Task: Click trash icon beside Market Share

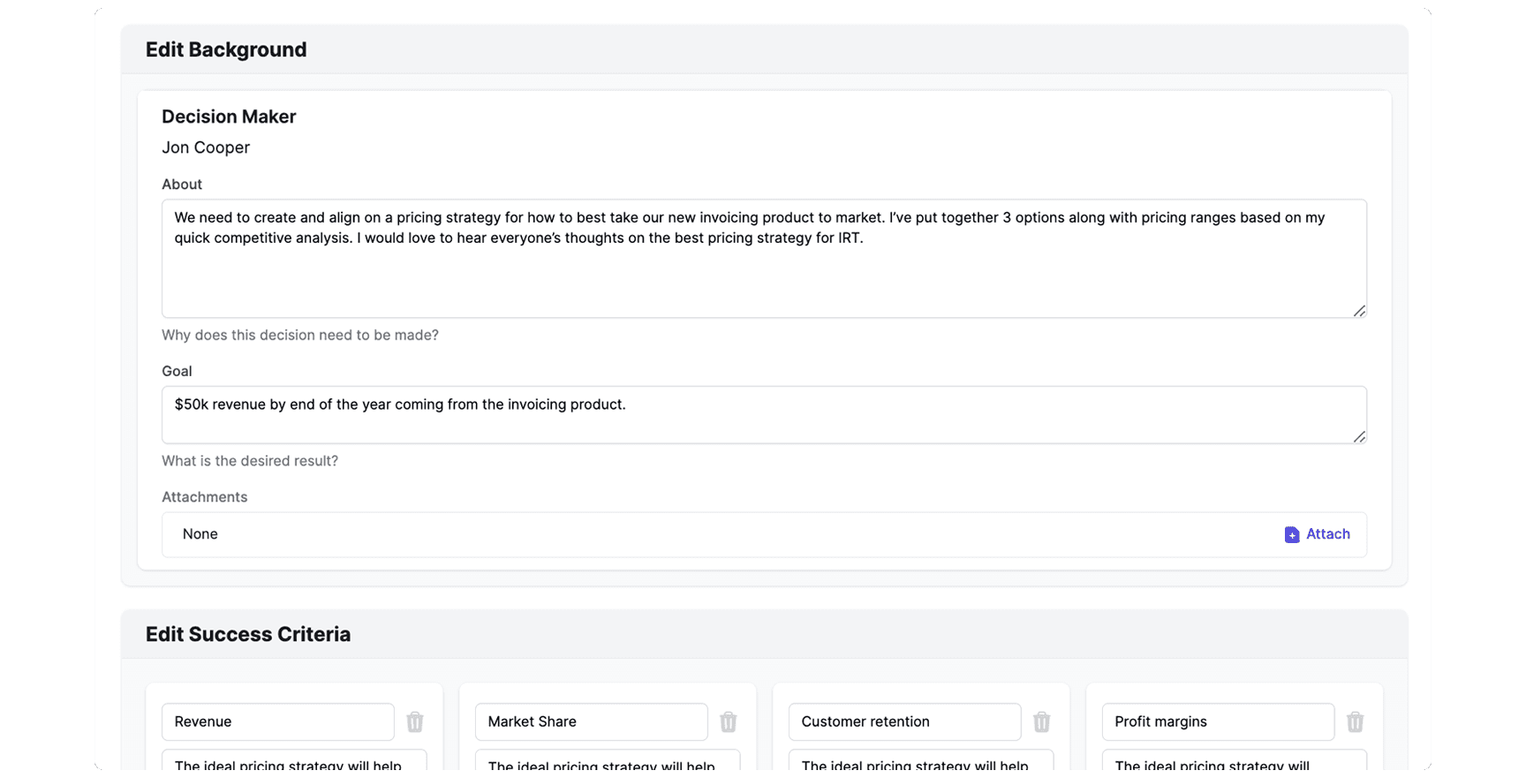Action: (728, 722)
